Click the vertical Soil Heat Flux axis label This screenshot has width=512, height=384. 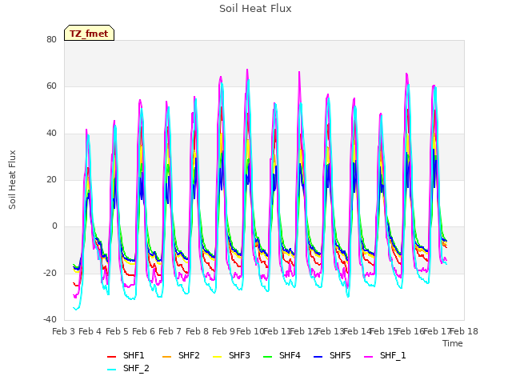click(x=12, y=180)
